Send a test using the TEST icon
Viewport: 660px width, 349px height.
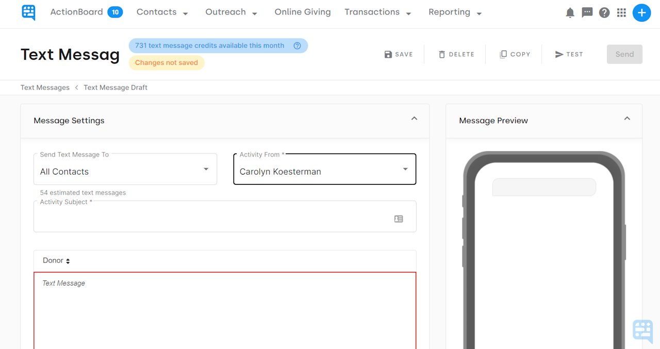(569, 54)
